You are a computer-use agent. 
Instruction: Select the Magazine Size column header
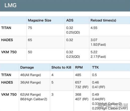click(40, 20)
